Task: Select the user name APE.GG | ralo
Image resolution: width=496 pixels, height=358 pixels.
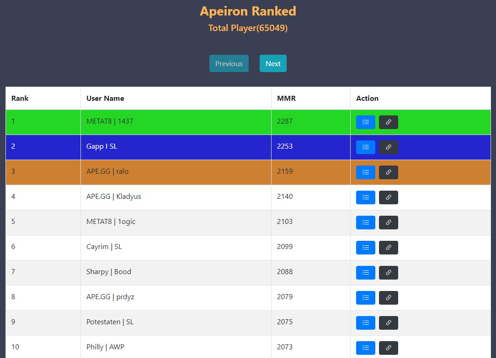Action: 107,171
